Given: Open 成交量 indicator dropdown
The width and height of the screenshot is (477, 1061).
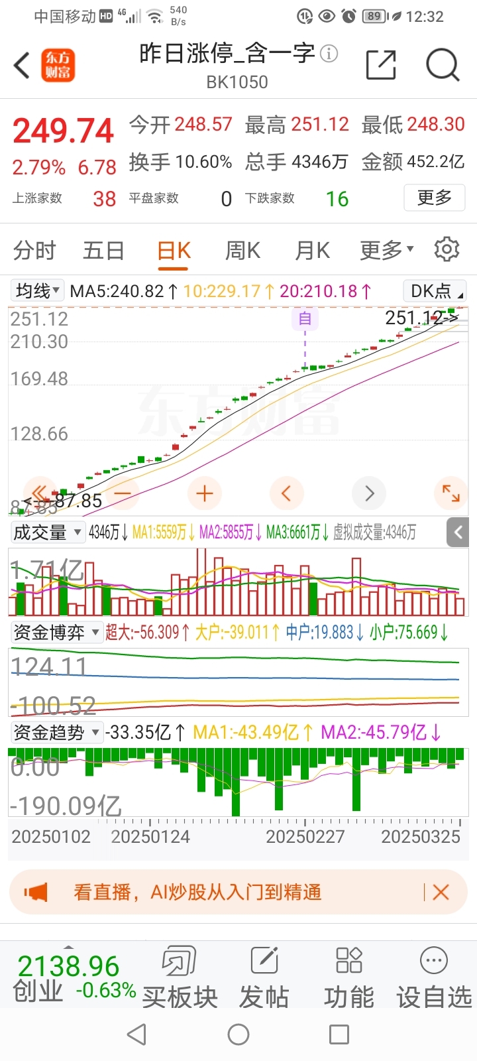Looking at the screenshot, I should (48, 532).
